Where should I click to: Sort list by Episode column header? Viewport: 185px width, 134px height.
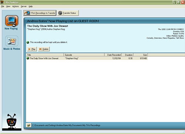tap(84, 55)
